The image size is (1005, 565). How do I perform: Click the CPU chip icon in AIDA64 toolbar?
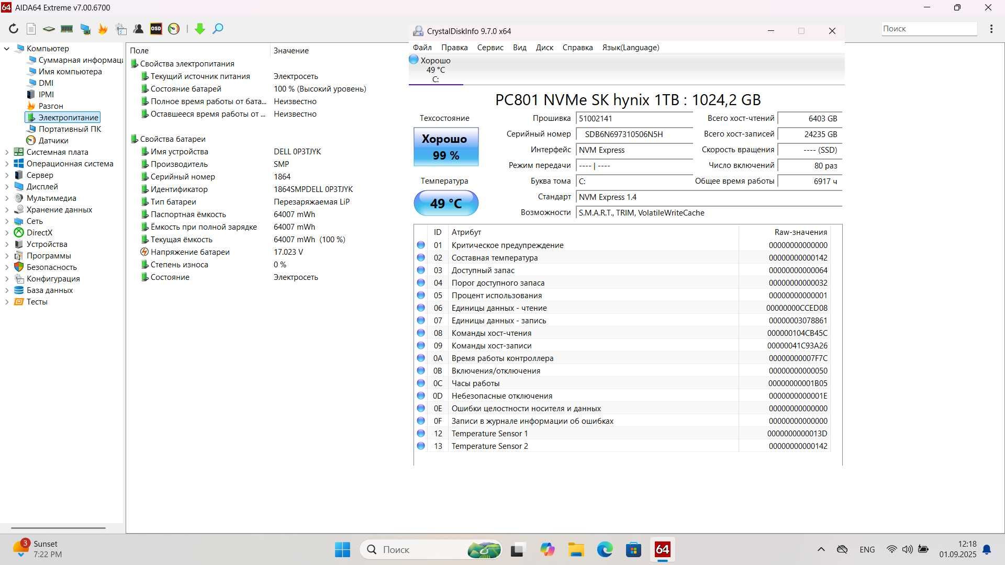click(x=49, y=29)
